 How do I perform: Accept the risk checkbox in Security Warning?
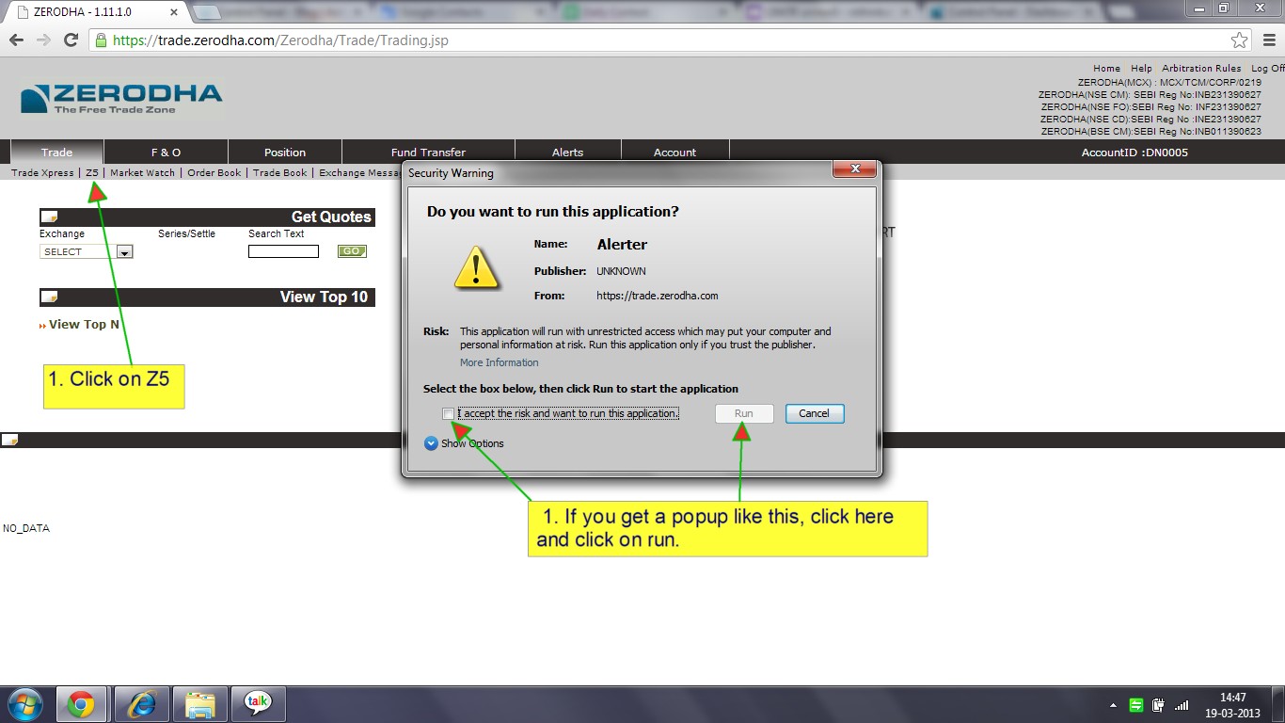pos(448,414)
